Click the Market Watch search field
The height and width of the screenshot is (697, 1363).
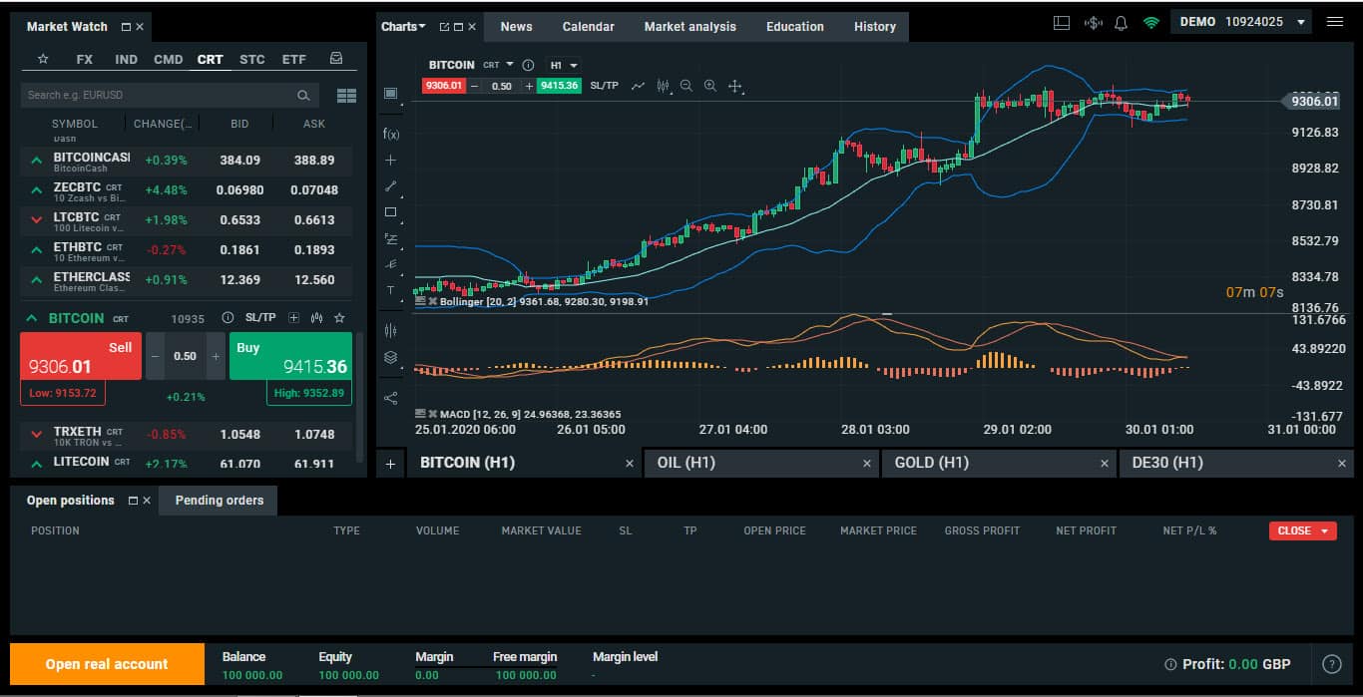(x=170, y=95)
